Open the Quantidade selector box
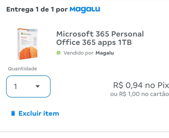The height and width of the screenshot is (138, 169). coord(28,86)
